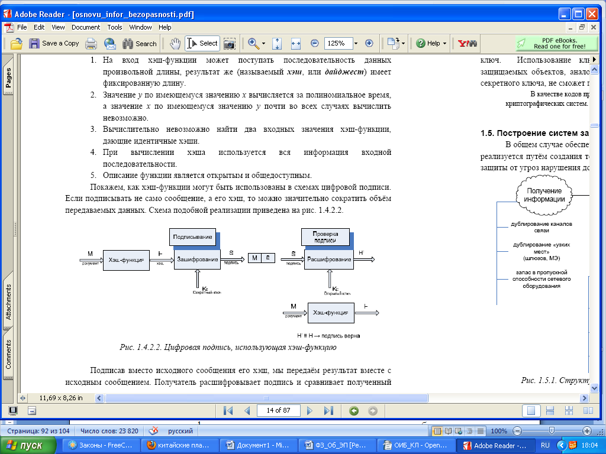Expand the zoom percentage dropdown
The image size is (606, 454).
(356, 44)
